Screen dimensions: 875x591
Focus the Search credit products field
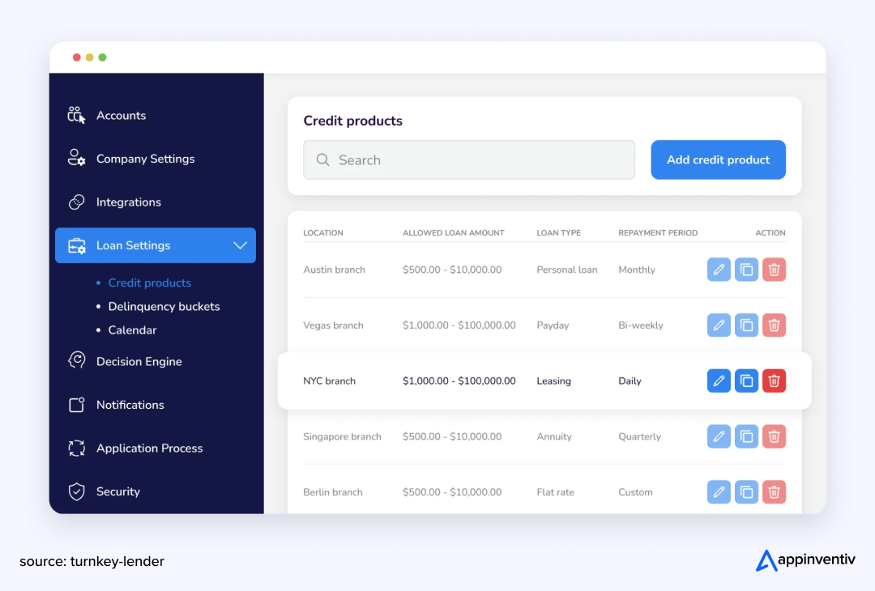(469, 160)
